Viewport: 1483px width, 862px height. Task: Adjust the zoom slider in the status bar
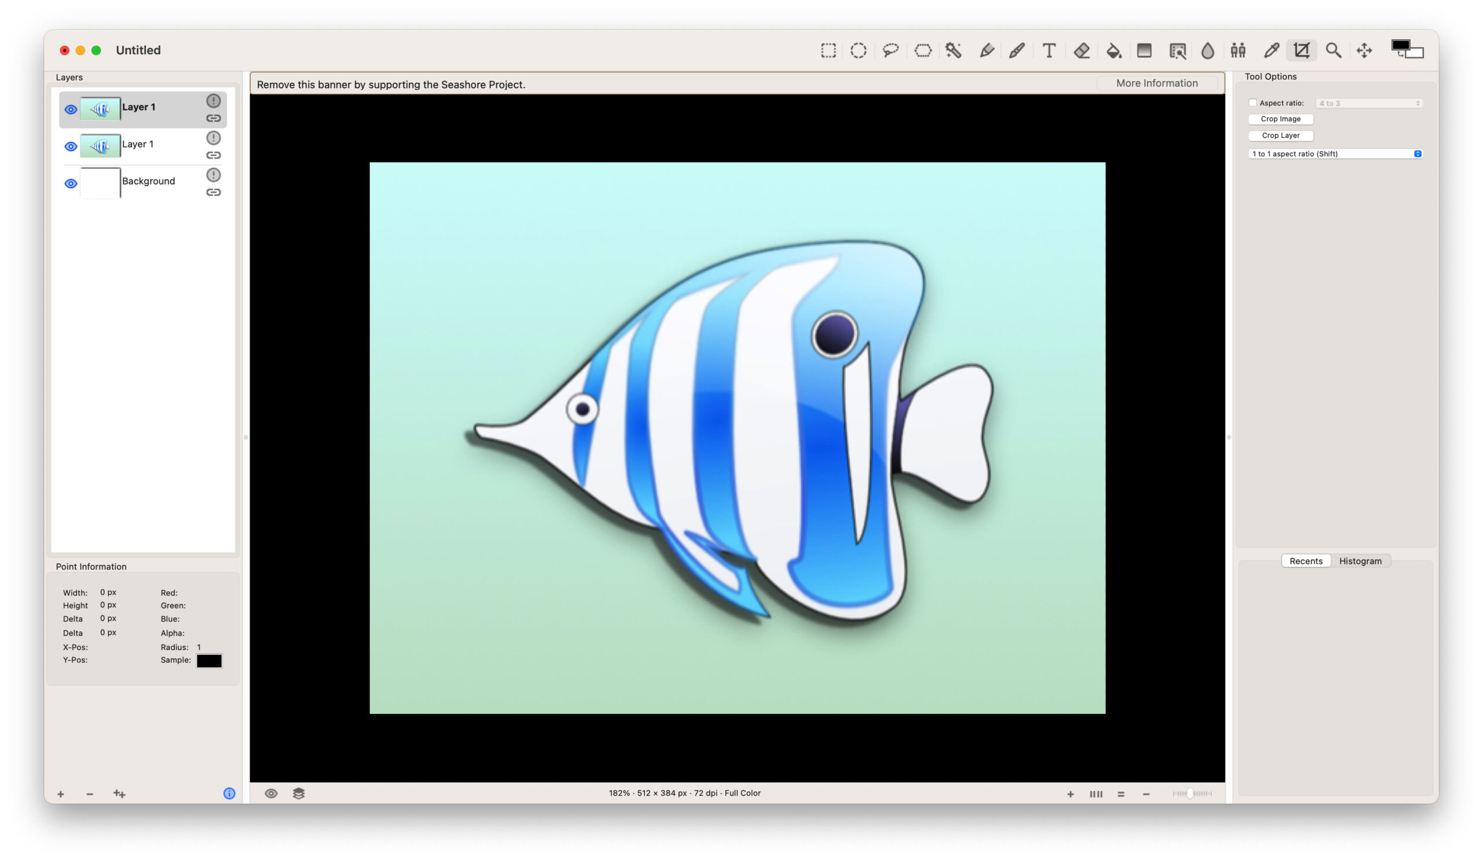1191,794
